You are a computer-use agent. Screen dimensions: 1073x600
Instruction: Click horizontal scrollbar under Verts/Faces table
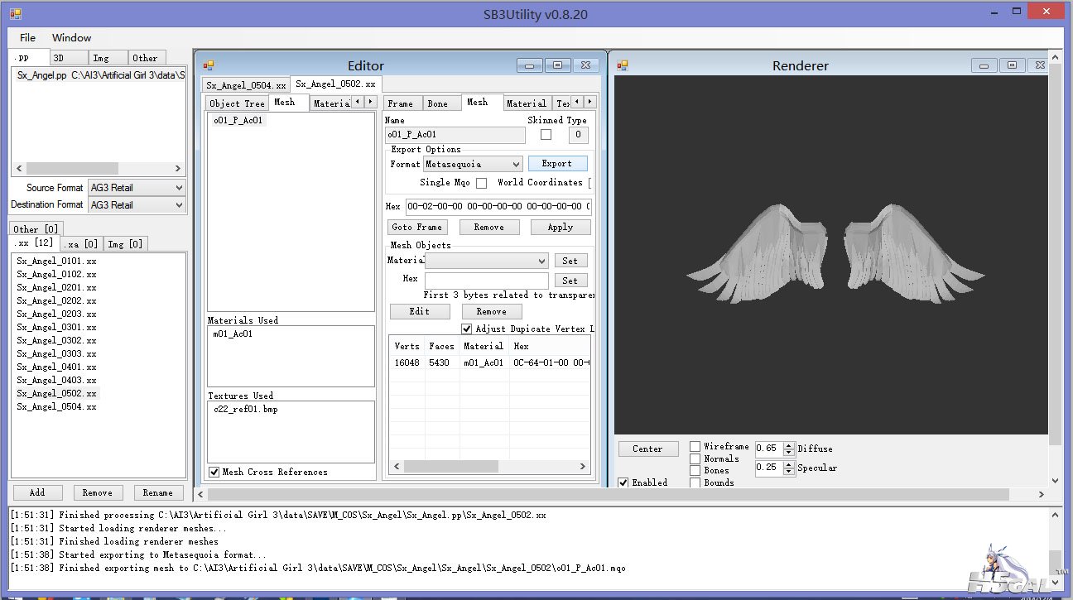click(x=490, y=467)
